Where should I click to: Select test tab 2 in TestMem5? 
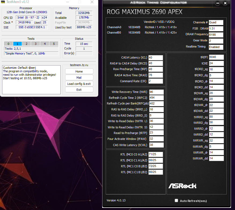(27, 44)
